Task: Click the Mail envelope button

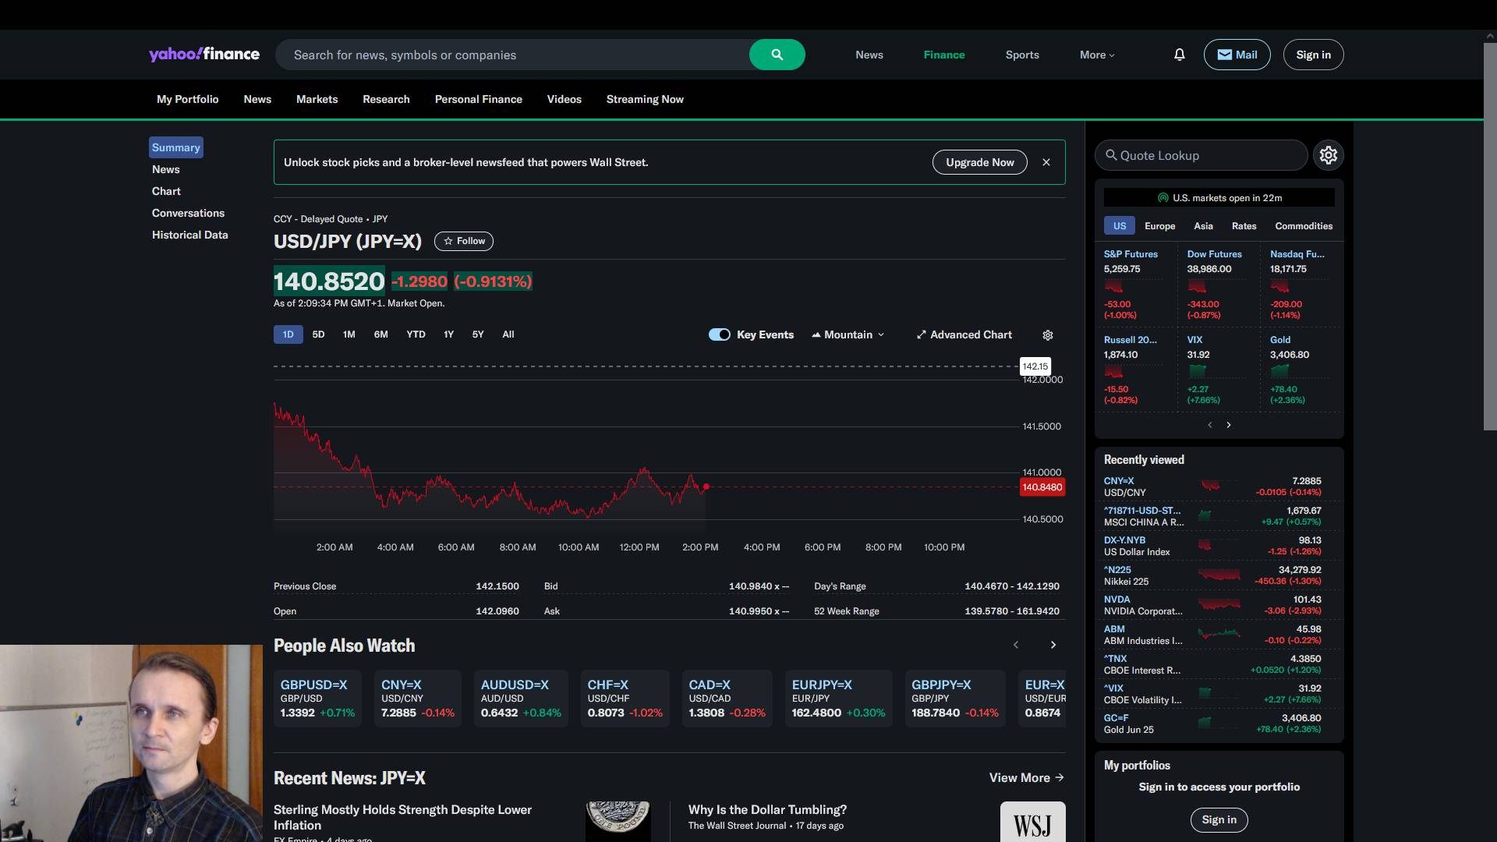Action: pyautogui.click(x=1237, y=55)
